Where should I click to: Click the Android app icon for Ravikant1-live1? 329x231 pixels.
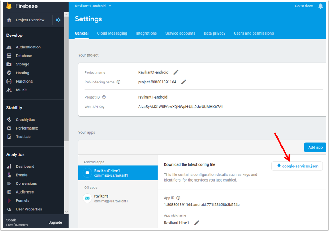[x=87, y=173]
